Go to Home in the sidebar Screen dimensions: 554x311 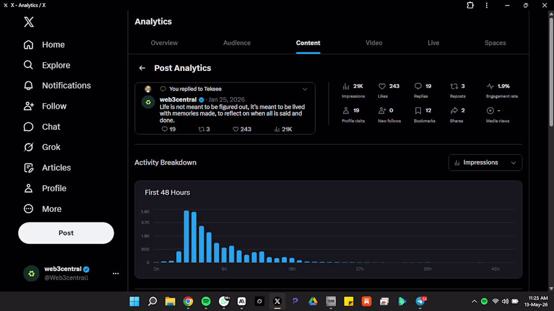pyautogui.click(x=44, y=44)
